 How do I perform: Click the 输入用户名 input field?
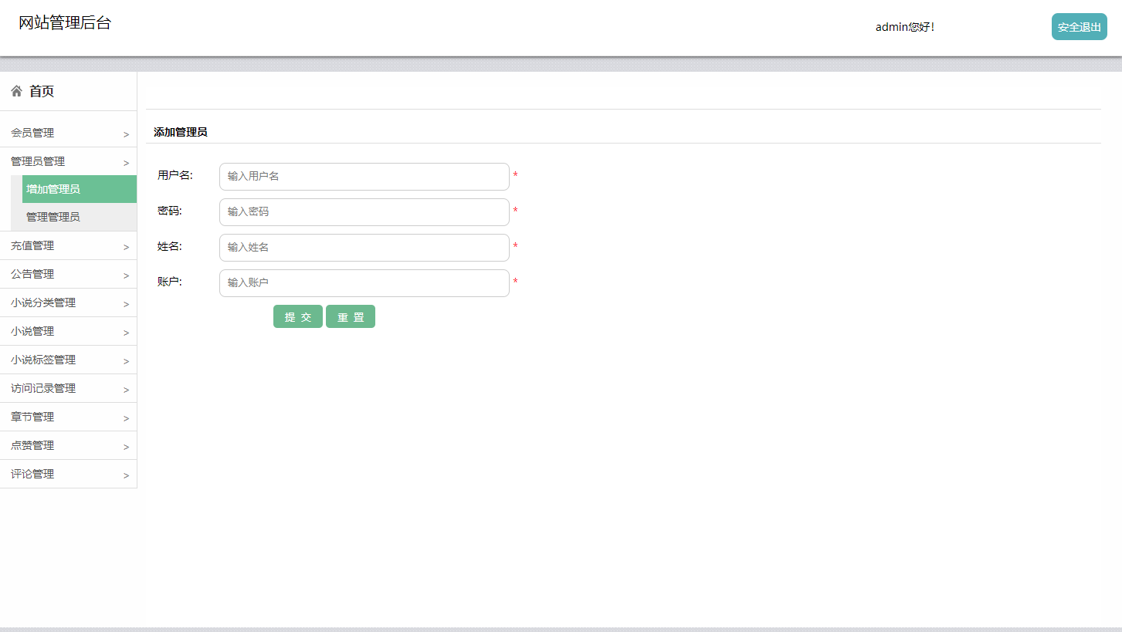point(364,177)
